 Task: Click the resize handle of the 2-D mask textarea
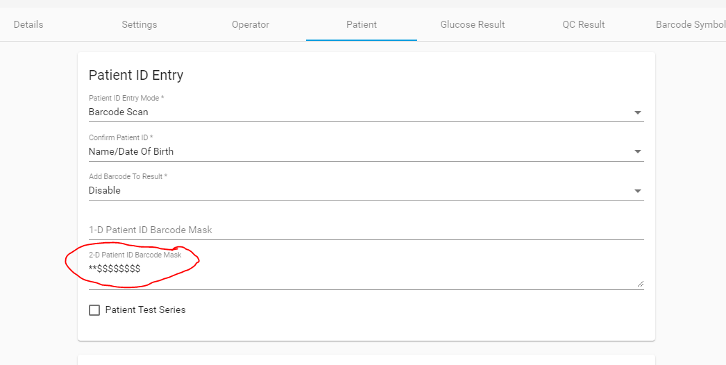coord(640,283)
